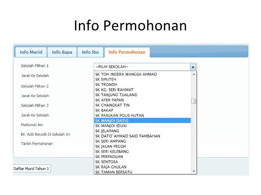
Task: Go to the Info Ibu tab
Action: click(x=90, y=52)
